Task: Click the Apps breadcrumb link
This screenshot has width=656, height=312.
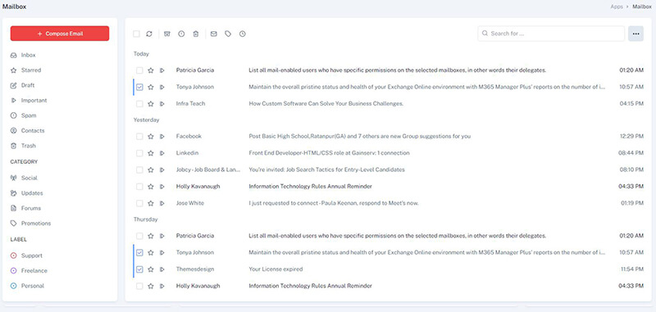Action: pos(617,7)
